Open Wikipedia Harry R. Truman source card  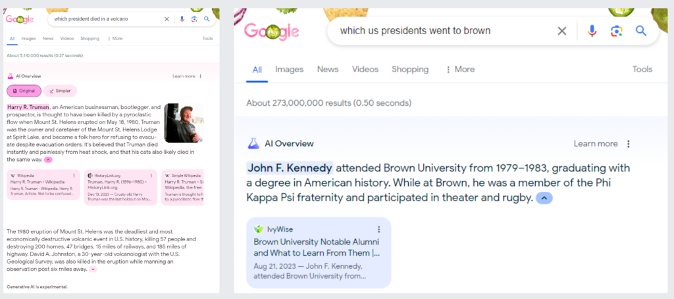[43, 185]
